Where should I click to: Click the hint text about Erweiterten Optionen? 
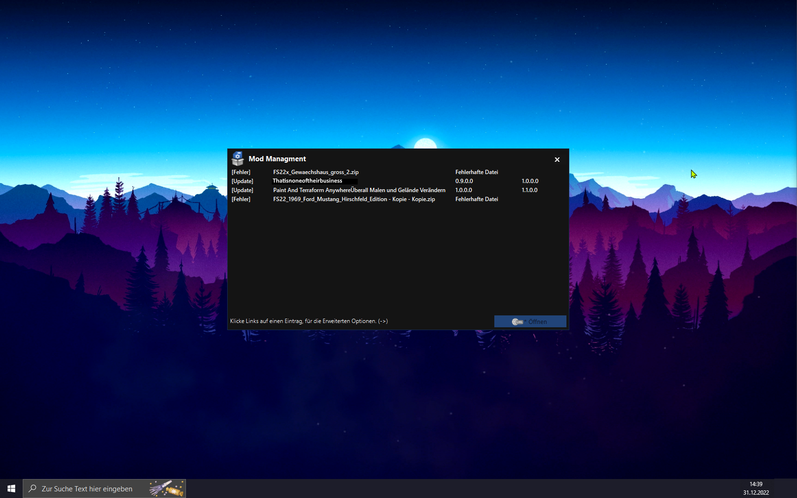click(309, 321)
